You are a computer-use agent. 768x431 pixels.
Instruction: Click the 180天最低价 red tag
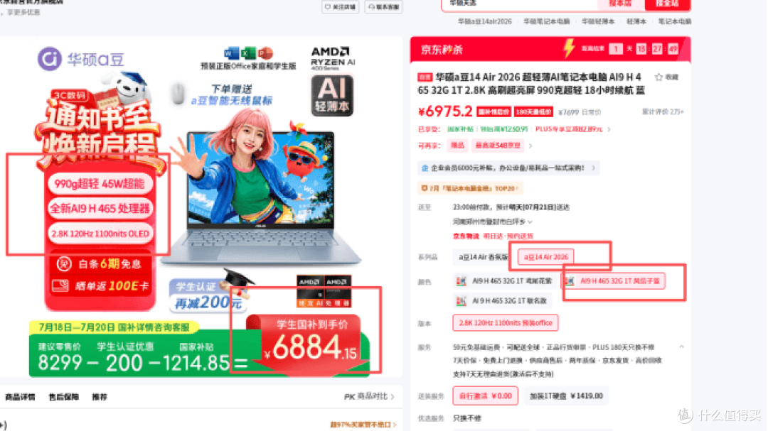click(x=533, y=112)
